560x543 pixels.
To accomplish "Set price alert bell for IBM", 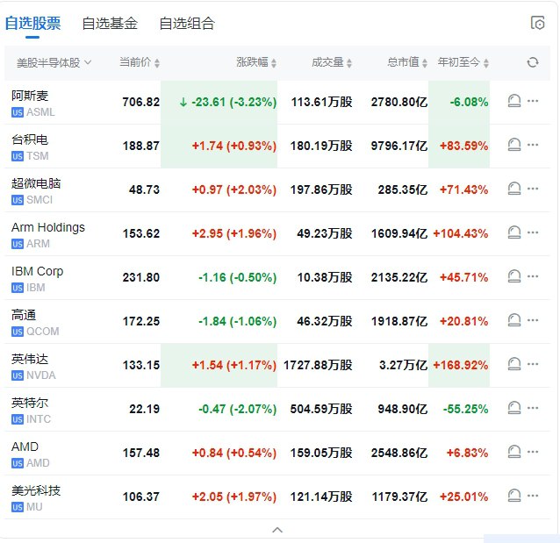I will tap(514, 276).
